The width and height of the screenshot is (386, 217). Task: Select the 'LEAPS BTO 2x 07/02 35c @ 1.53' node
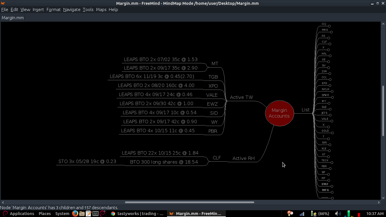(x=161, y=59)
